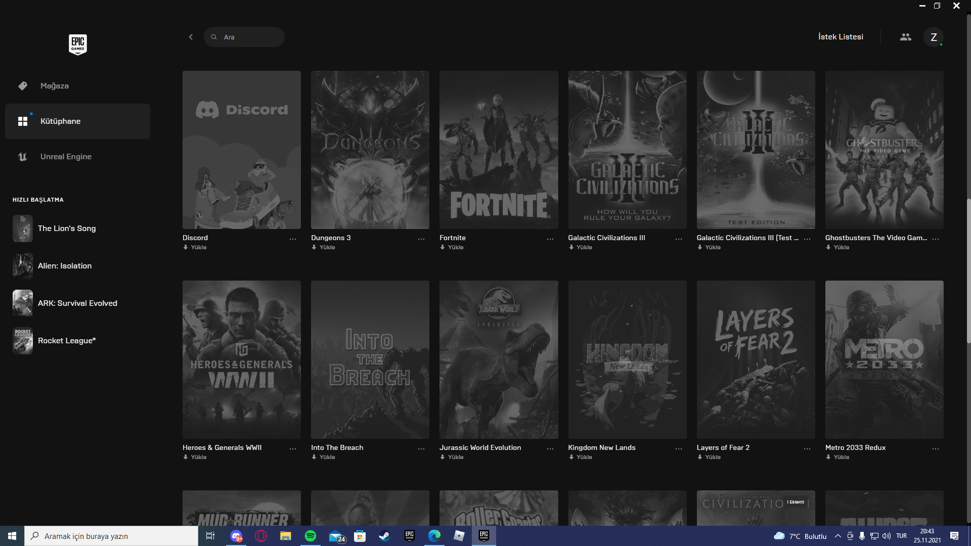Open Galactic Civilizations III cover thumbnail
This screenshot has width=971, height=546.
click(627, 150)
